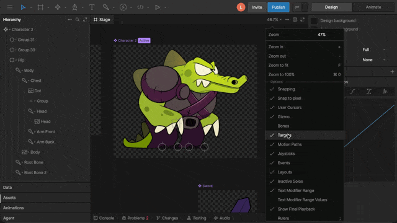Open the Testing panel
The image size is (397, 223).
point(197,218)
